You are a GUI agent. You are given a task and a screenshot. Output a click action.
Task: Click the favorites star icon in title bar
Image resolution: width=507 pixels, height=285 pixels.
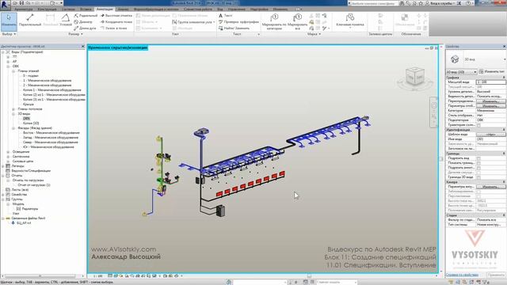(x=421, y=3)
